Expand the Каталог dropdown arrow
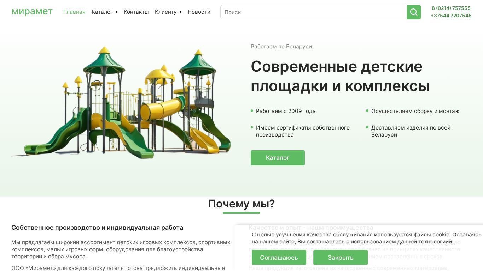This screenshot has height=271, width=483. click(116, 12)
